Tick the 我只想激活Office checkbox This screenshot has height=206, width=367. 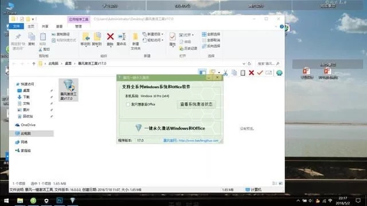[128, 104]
